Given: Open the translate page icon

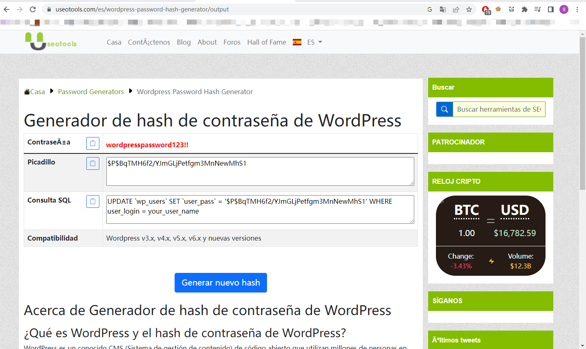Looking at the screenshot, I should pos(443,9).
